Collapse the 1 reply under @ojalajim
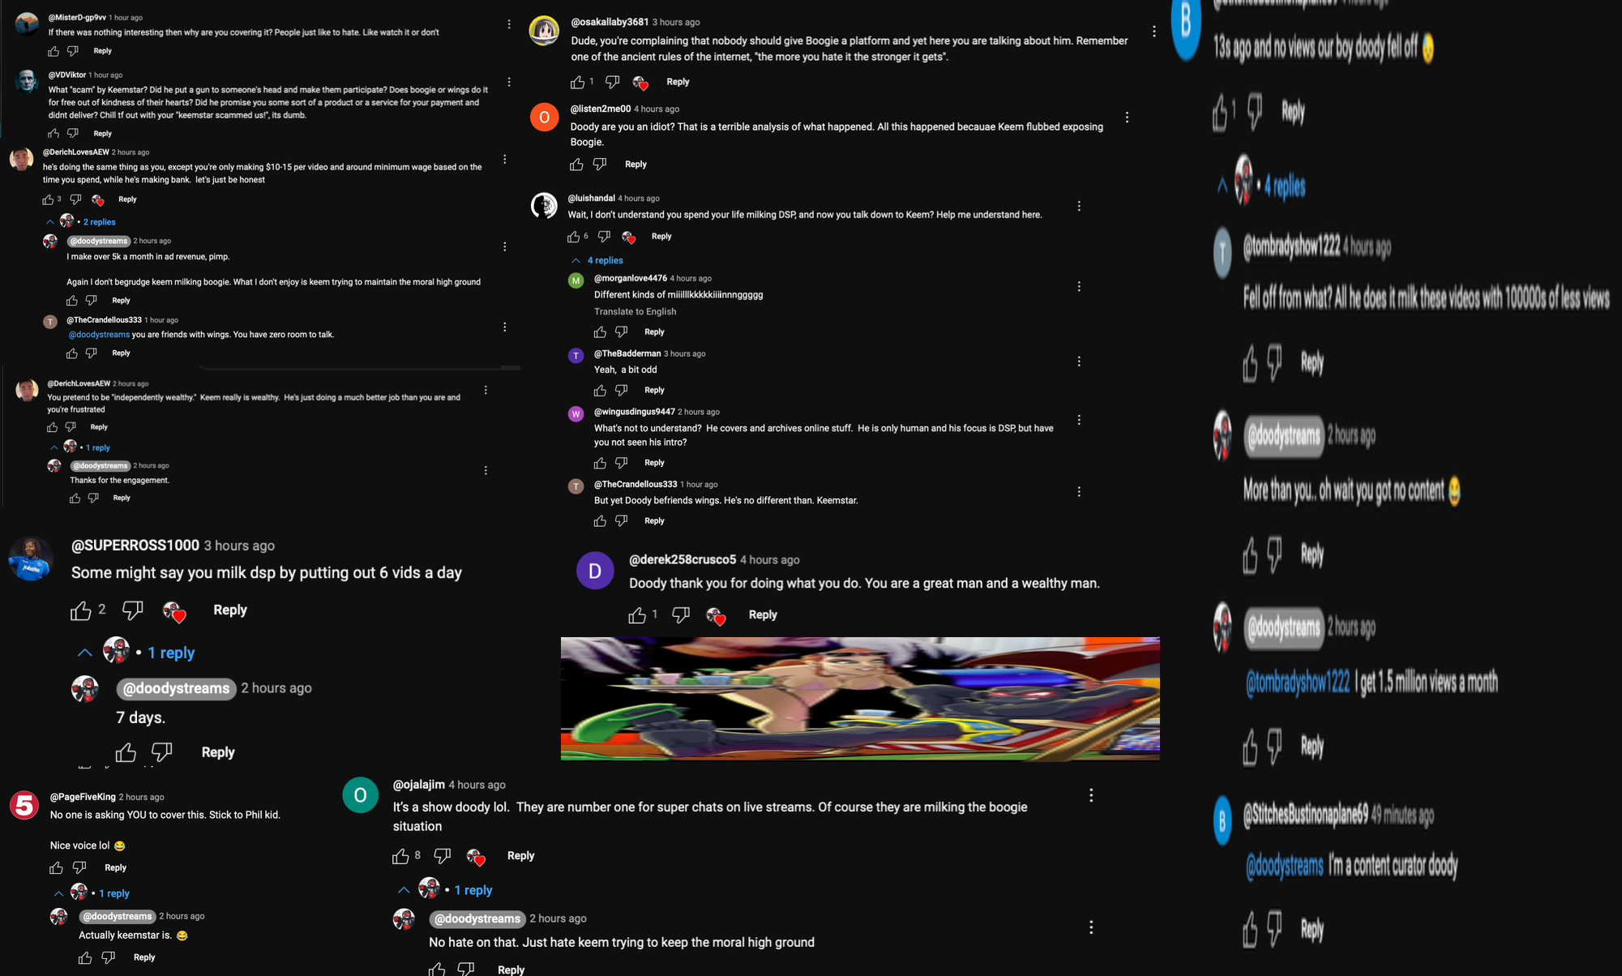The image size is (1622, 976). [444, 890]
